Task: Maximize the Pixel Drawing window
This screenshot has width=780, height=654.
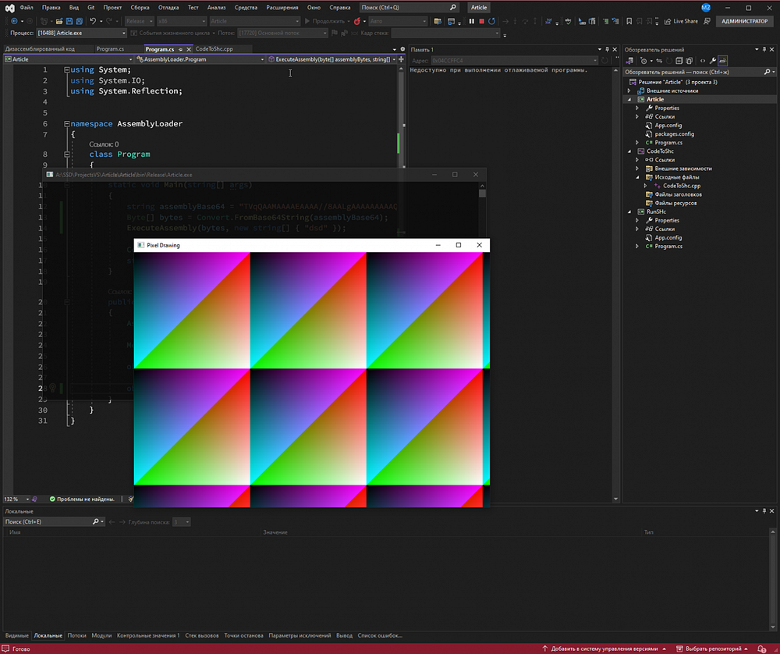Action: pyautogui.click(x=459, y=245)
